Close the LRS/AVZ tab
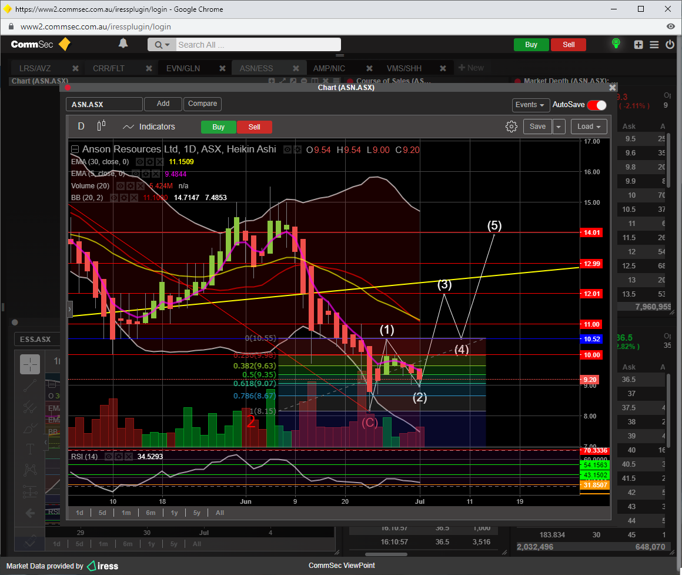 [x=75, y=68]
